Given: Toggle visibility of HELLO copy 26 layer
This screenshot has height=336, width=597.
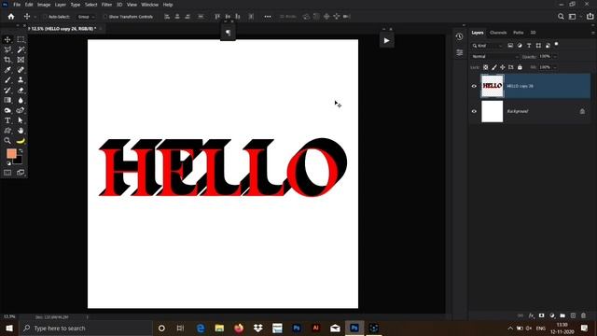Looking at the screenshot, I should 474,86.
